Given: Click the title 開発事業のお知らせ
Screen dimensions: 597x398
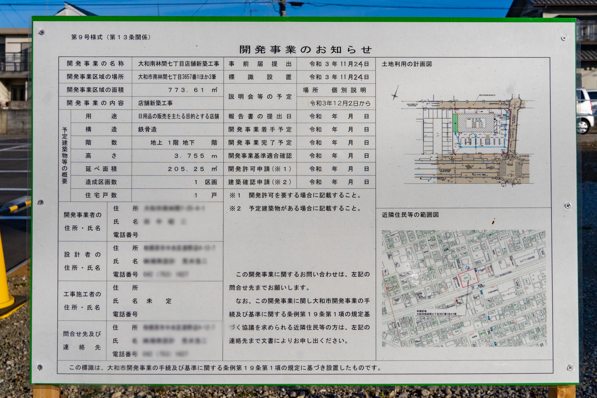Looking at the screenshot, I should 305,50.
